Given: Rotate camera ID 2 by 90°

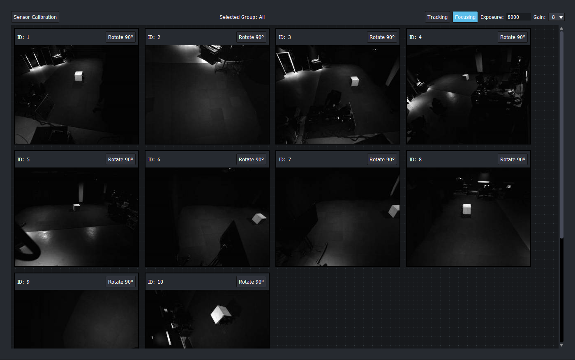Looking at the screenshot, I should [251, 37].
